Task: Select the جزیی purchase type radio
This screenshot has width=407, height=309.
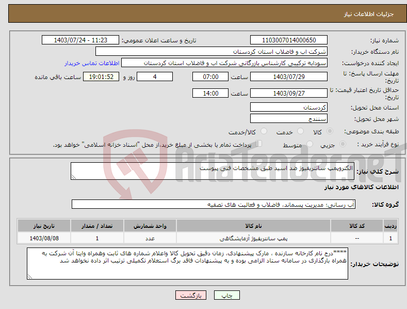Action: (x=343, y=144)
